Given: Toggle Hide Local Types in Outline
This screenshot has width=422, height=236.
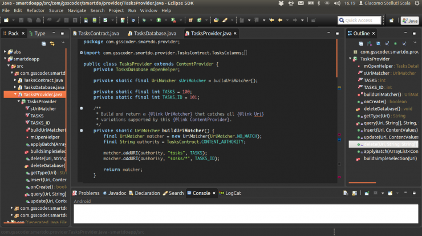Looking at the screenshot, I should tap(404, 43).
